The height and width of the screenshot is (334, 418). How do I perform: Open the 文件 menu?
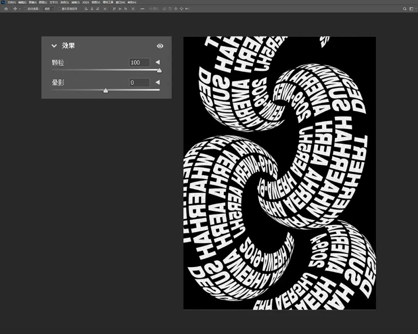(11, 2)
